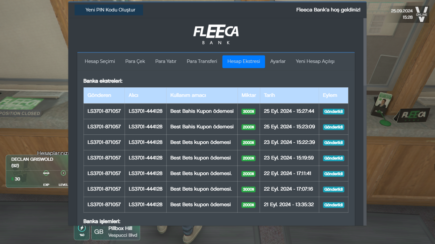
Task: Click the 2000$ amount dated 22 Eyl. 17:11:41
Action: pyautogui.click(x=248, y=174)
